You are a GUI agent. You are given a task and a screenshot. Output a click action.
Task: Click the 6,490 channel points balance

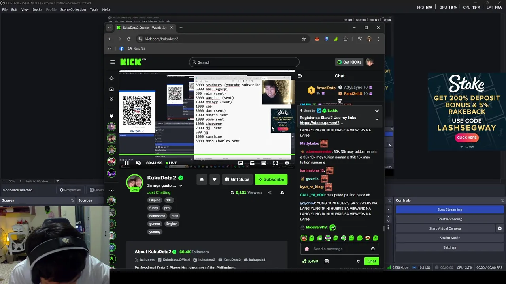(x=310, y=261)
